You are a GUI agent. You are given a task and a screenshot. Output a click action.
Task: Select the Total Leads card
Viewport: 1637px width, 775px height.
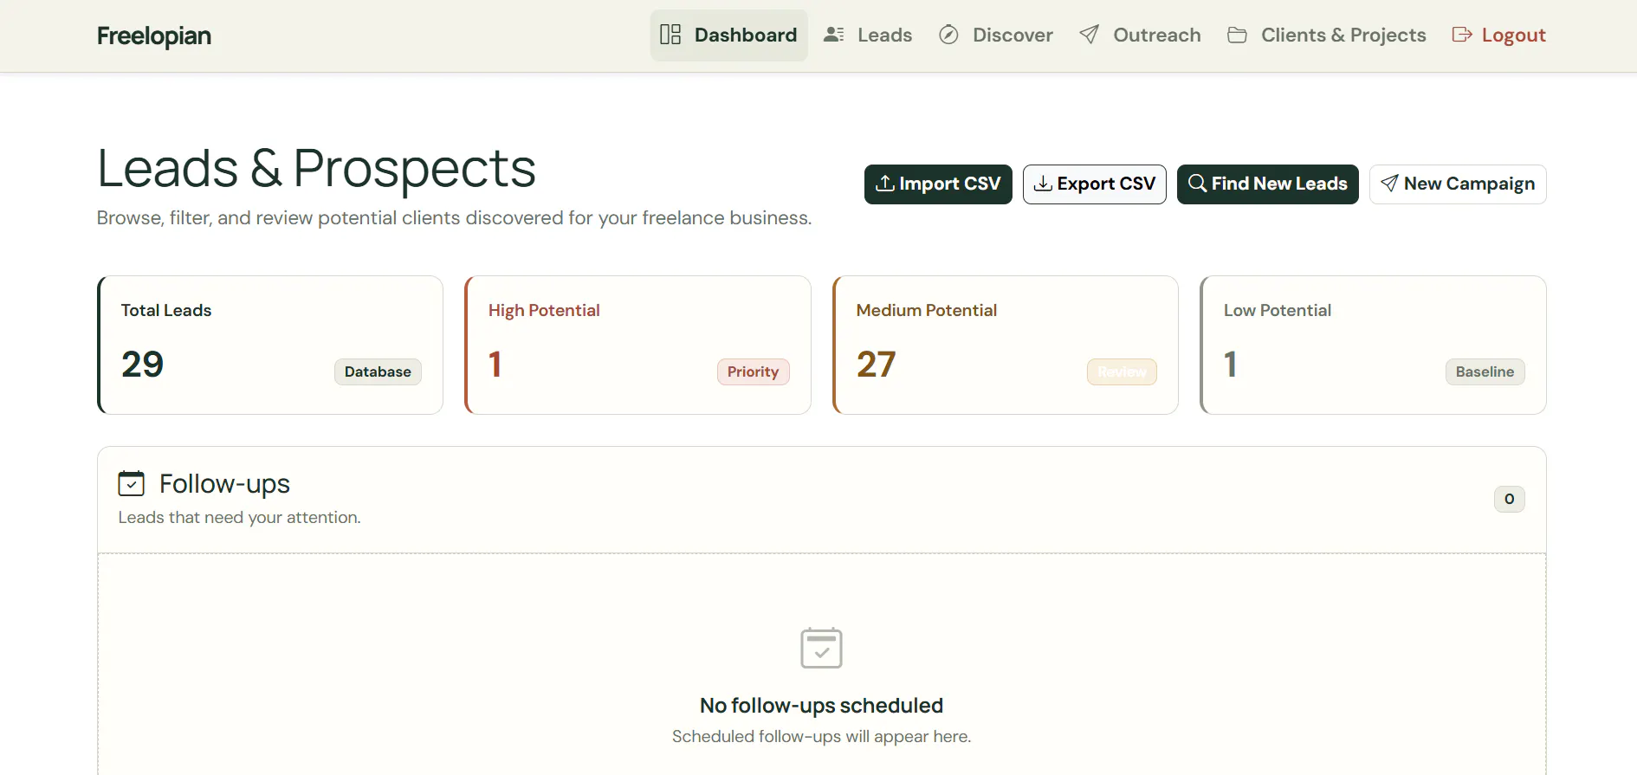[270, 346]
